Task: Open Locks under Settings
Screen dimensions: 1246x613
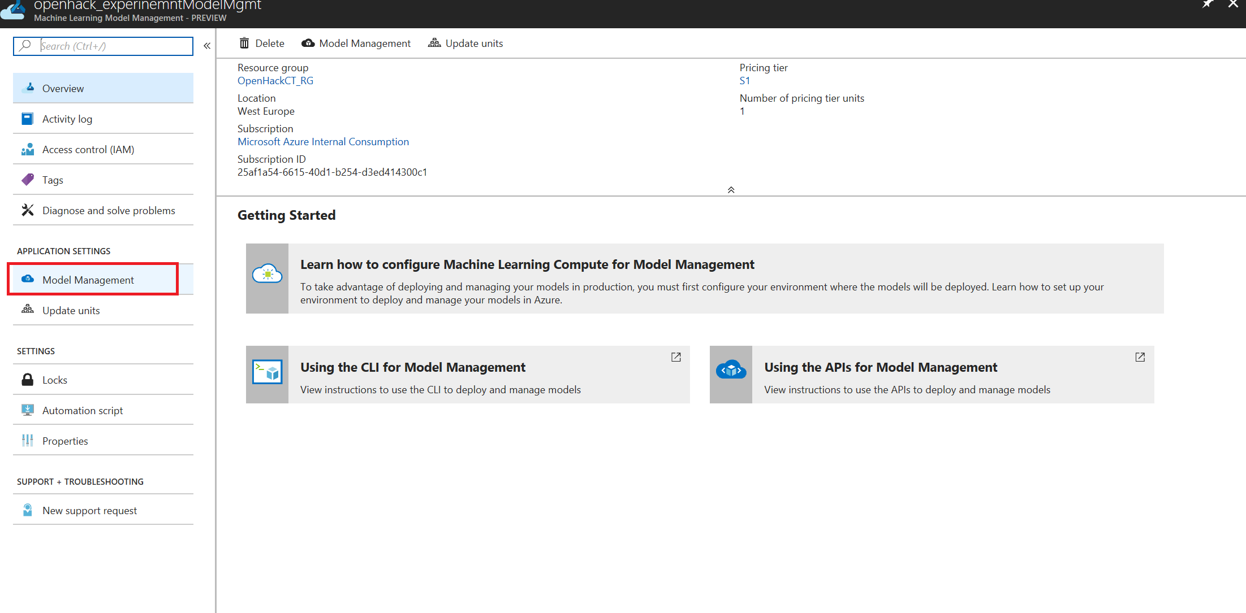Action: click(103, 380)
